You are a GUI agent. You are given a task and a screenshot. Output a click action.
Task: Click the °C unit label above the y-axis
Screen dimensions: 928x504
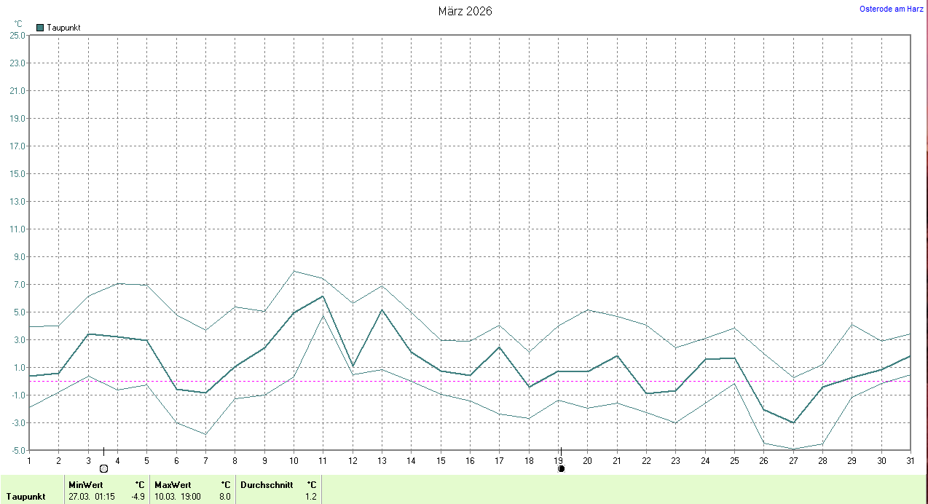pyautogui.click(x=18, y=24)
